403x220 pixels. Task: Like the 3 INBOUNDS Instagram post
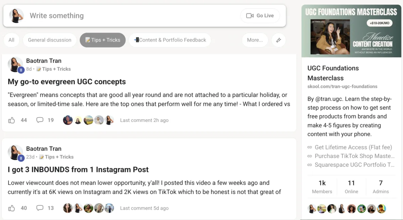point(12,208)
